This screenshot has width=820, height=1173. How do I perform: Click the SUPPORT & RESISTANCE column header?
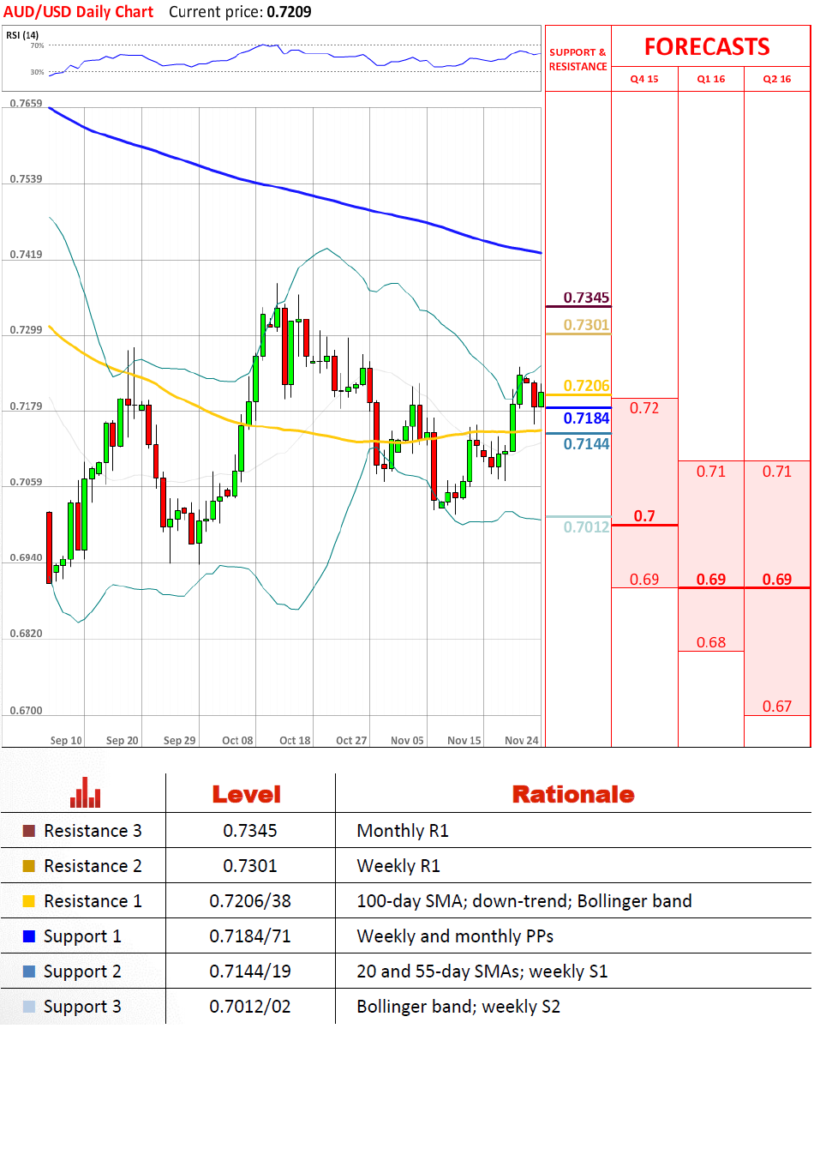(578, 59)
